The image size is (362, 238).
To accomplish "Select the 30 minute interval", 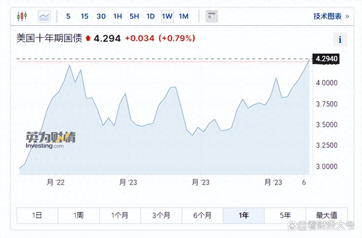I will [101, 16].
